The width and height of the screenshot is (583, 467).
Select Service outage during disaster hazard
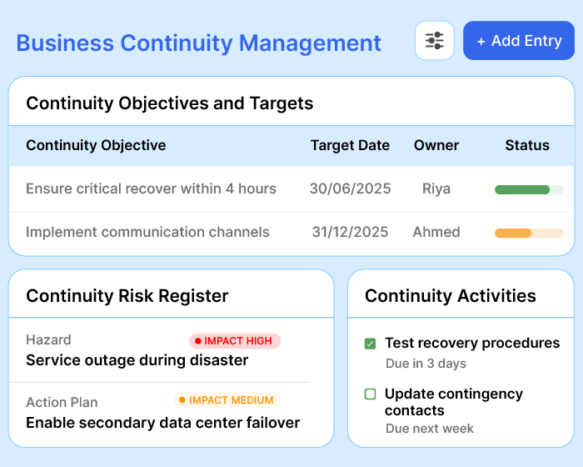pyautogui.click(x=137, y=360)
